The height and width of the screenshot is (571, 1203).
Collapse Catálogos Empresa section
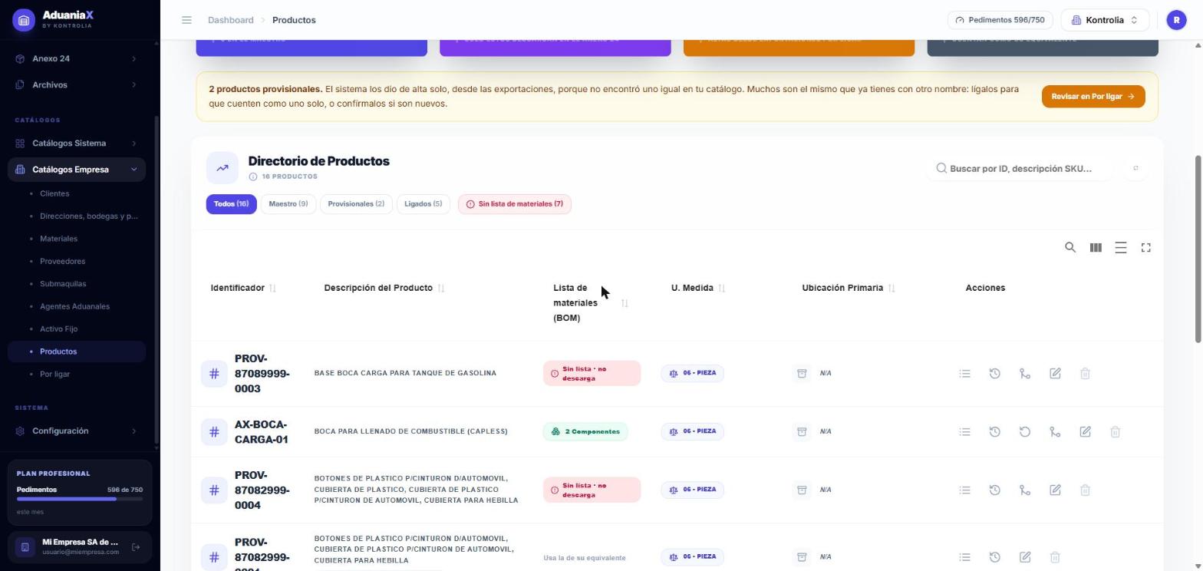click(77, 169)
